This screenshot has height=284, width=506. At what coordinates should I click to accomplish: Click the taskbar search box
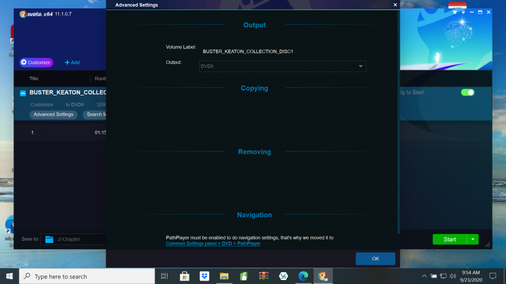[x=87, y=276]
